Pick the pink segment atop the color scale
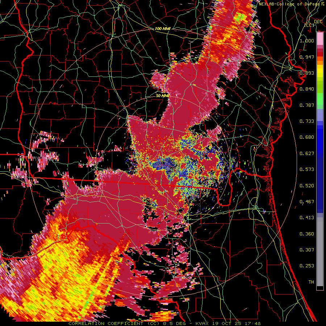The height and width of the screenshot is (326, 326). tap(320, 39)
